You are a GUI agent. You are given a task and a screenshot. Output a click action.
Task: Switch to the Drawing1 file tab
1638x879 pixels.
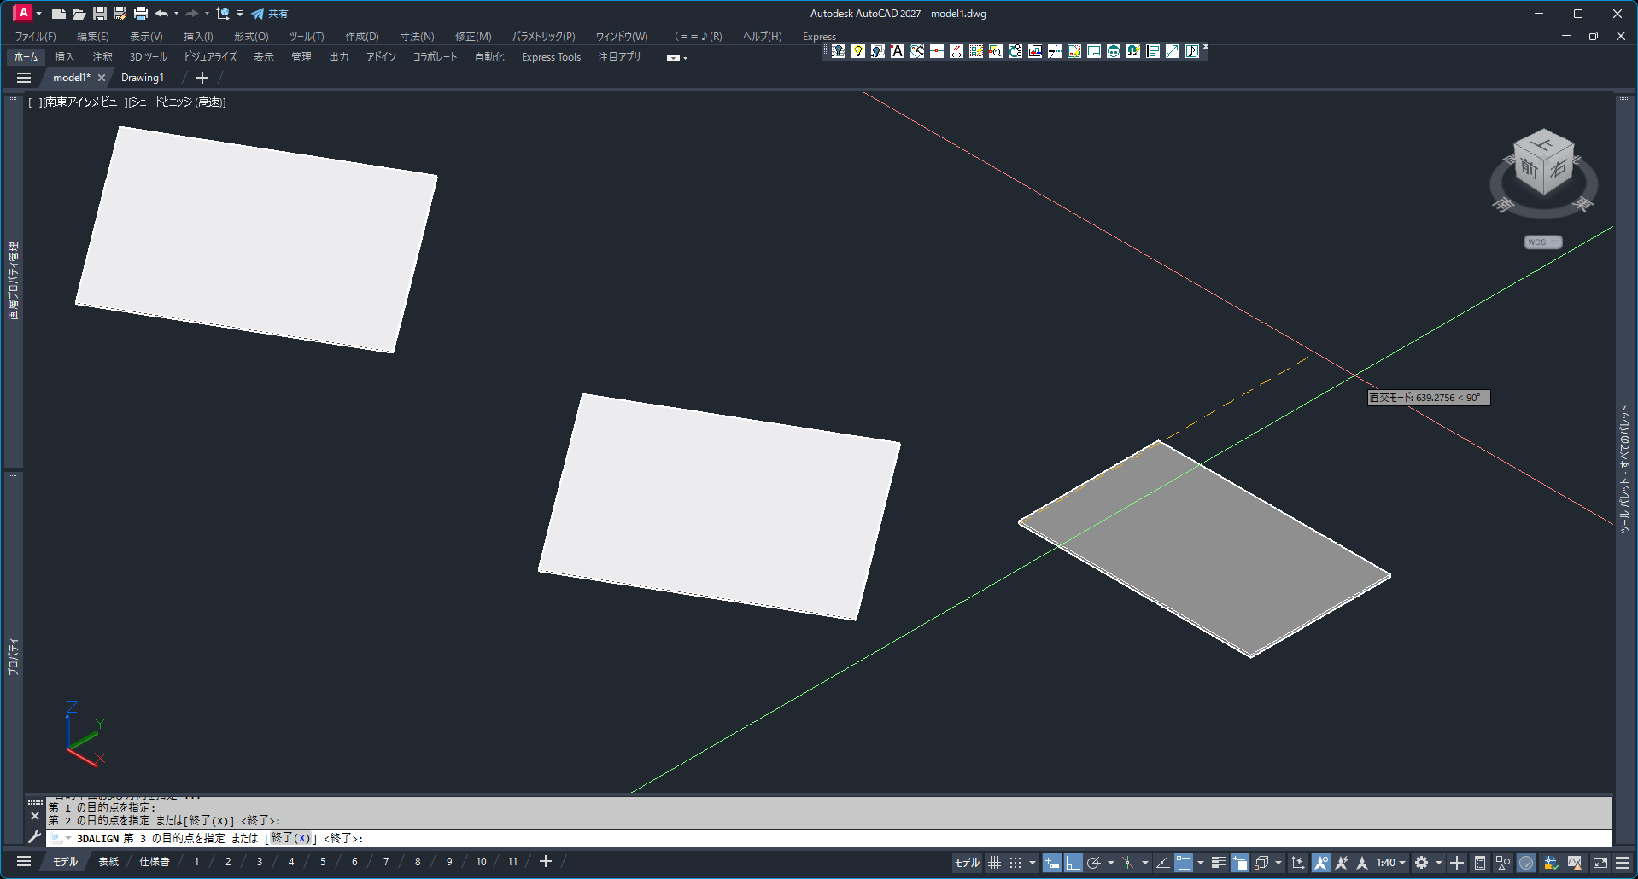pyautogui.click(x=143, y=78)
